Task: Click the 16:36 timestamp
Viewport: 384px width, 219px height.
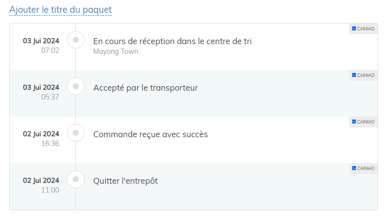Action: point(50,144)
